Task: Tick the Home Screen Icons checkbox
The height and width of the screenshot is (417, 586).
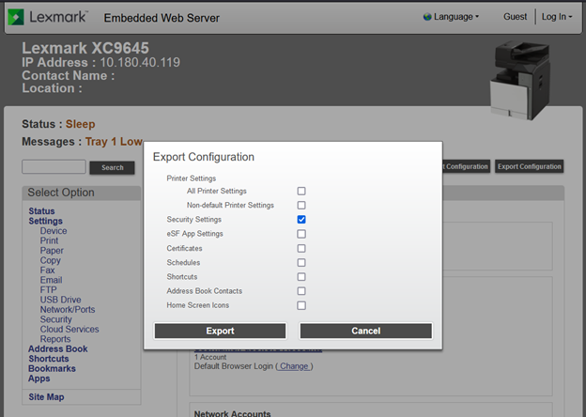Action: click(x=301, y=305)
